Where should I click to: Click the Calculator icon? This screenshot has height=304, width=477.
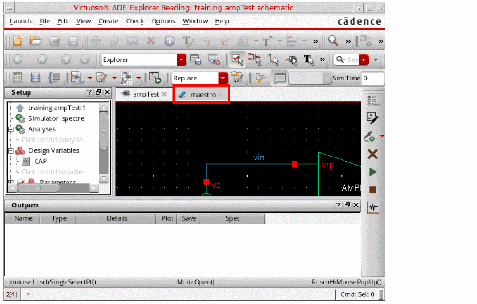pyautogui.click(x=17, y=78)
